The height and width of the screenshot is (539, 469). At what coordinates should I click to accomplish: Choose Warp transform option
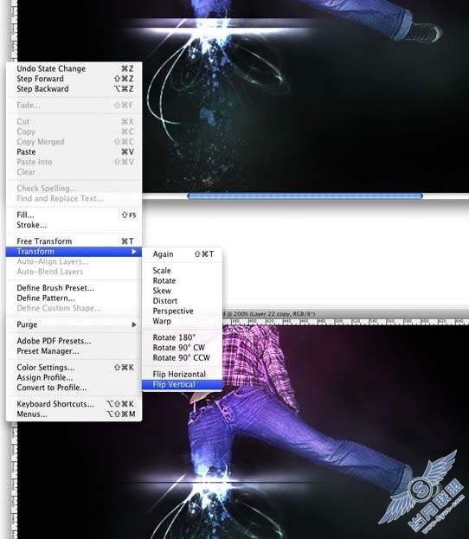182,321
